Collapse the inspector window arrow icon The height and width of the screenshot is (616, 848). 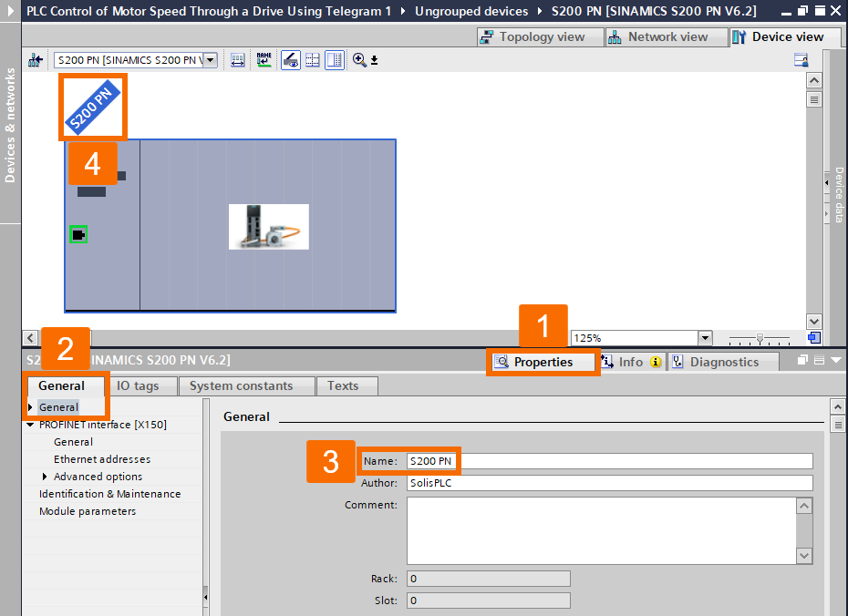(836, 360)
